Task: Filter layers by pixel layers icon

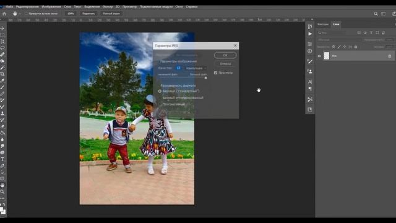Action: [x=359, y=33]
